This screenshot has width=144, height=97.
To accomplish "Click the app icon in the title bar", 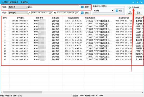I will pyautogui.click(x=2, y=2).
